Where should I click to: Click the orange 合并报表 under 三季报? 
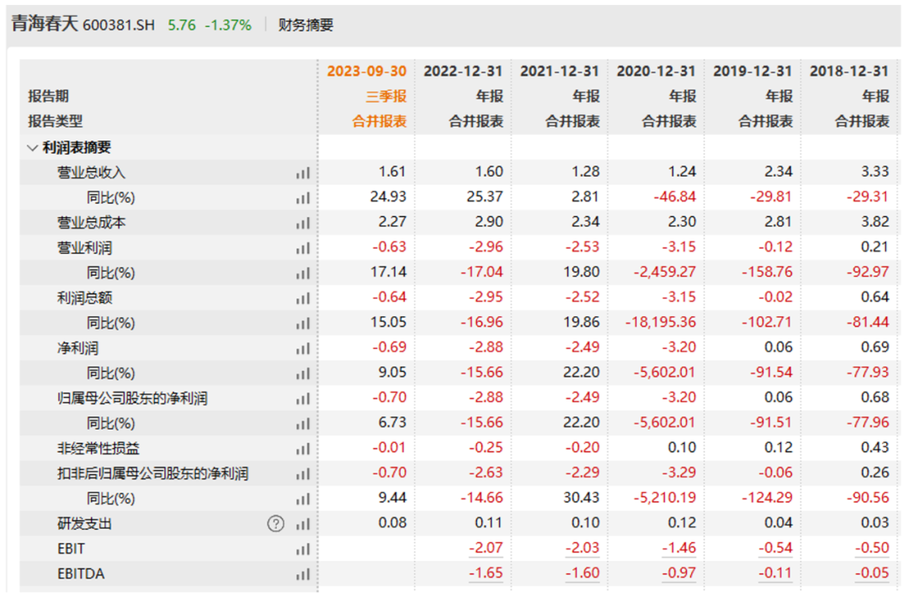coord(379,121)
